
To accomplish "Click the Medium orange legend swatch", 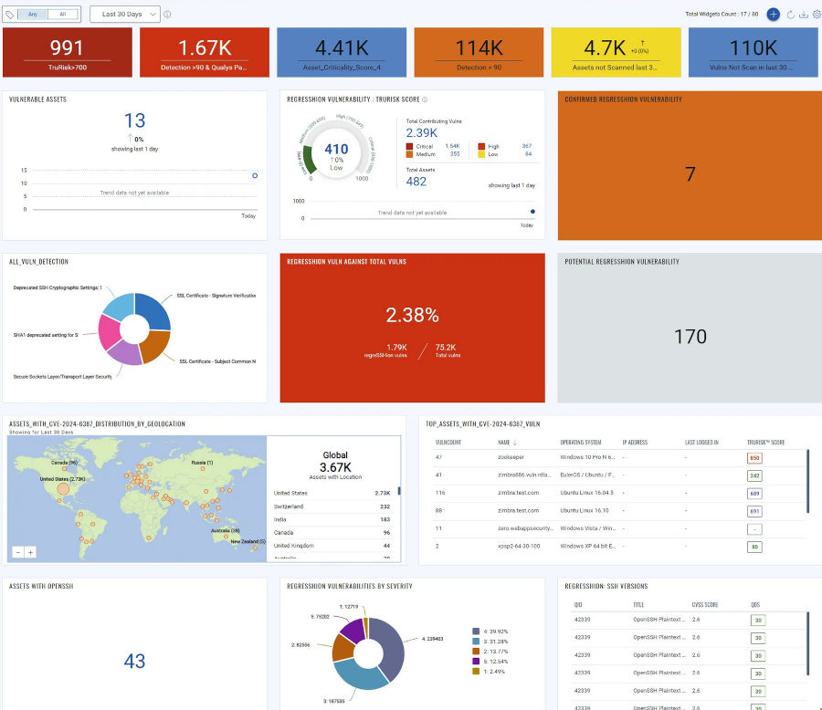I will pos(409,154).
